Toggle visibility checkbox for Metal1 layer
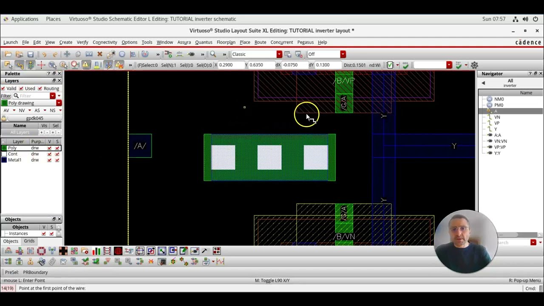 coord(49,160)
